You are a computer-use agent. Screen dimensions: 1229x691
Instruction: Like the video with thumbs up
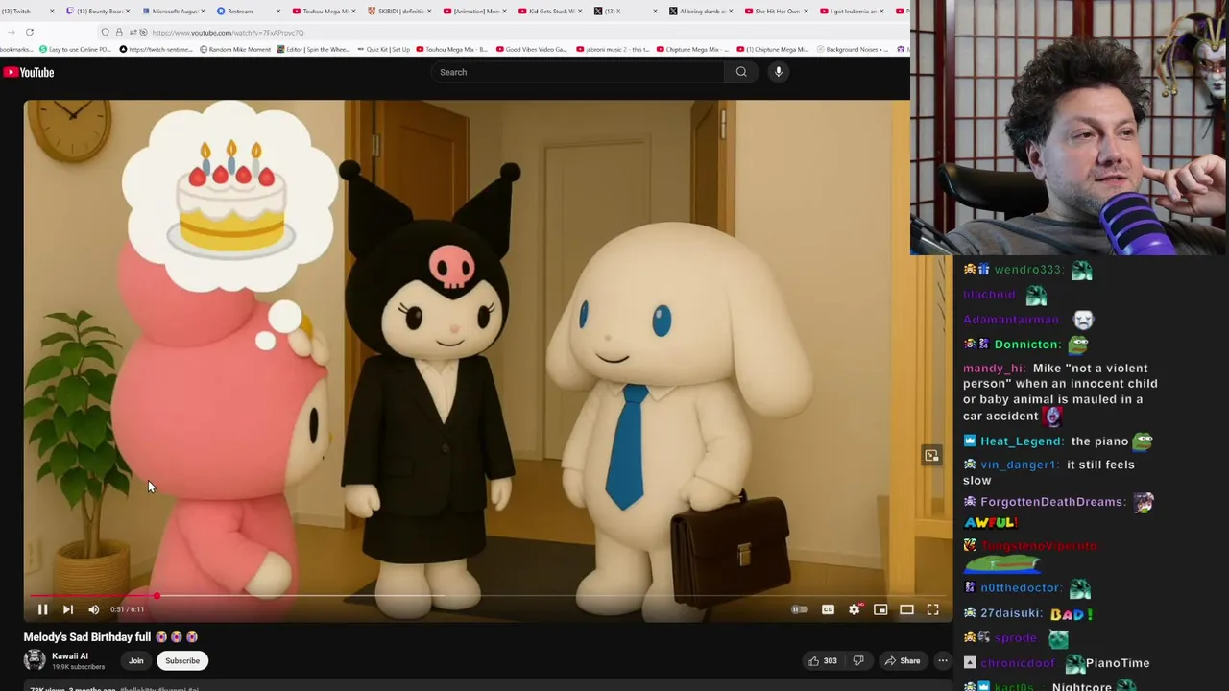click(822, 660)
